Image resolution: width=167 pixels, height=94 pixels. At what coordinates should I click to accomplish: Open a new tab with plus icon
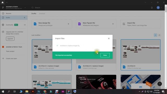coord(7,2)
